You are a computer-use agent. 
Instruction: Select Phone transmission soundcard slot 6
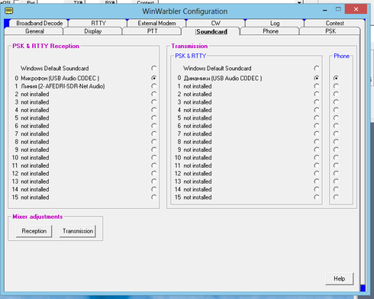coord(336,126)
